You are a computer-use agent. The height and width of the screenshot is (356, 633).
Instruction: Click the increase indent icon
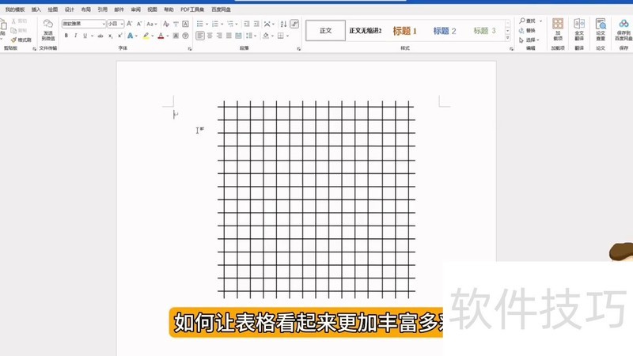(256, 24)
